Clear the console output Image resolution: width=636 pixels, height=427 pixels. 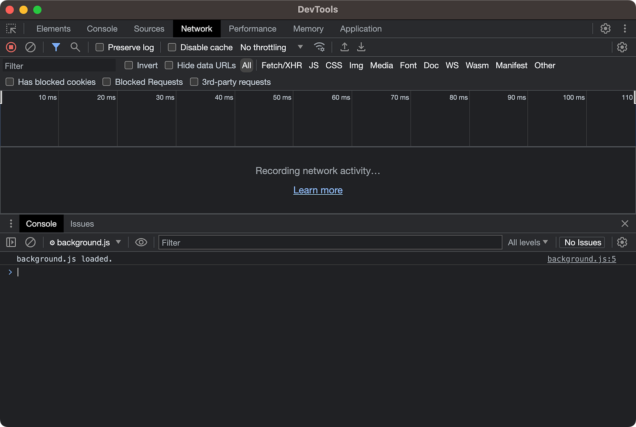click(30, 242)
